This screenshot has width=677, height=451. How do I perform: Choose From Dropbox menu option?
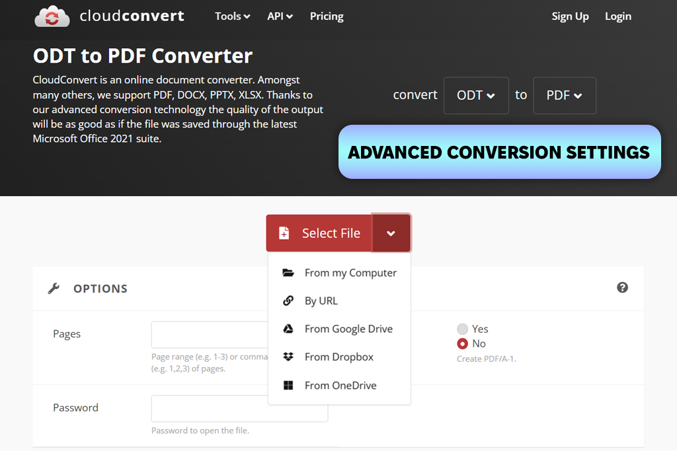tap(339, 357)
